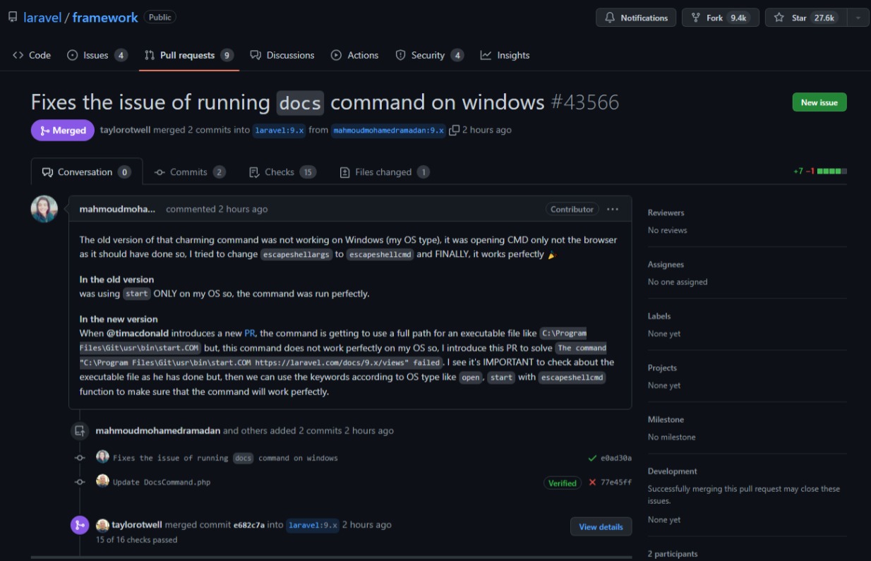Star the repository with the Star button

pos(805,18)
